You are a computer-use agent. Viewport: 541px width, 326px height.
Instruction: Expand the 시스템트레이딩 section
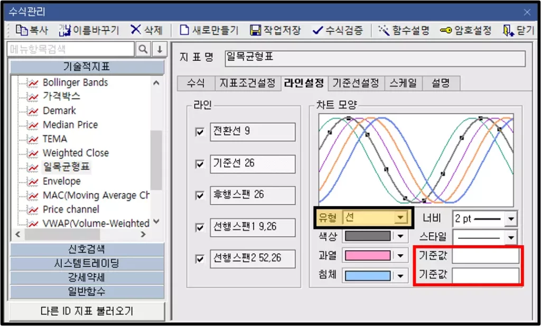point(87,264)
